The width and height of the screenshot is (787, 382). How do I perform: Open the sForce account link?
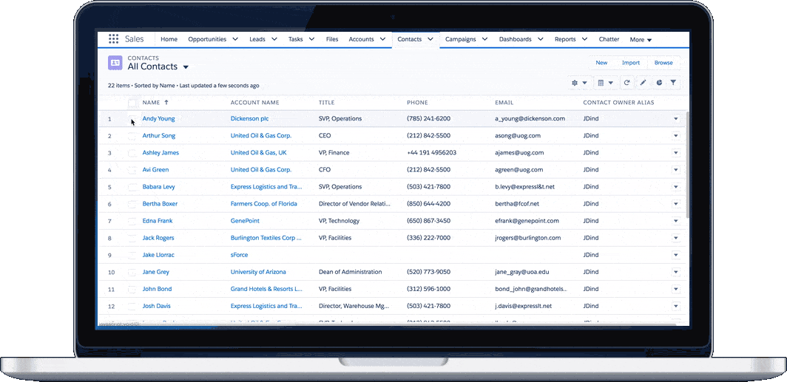click(239, 255)
